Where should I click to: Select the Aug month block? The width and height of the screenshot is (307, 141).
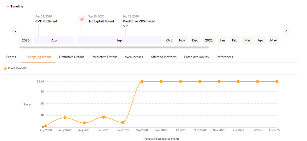coord(54,40)
